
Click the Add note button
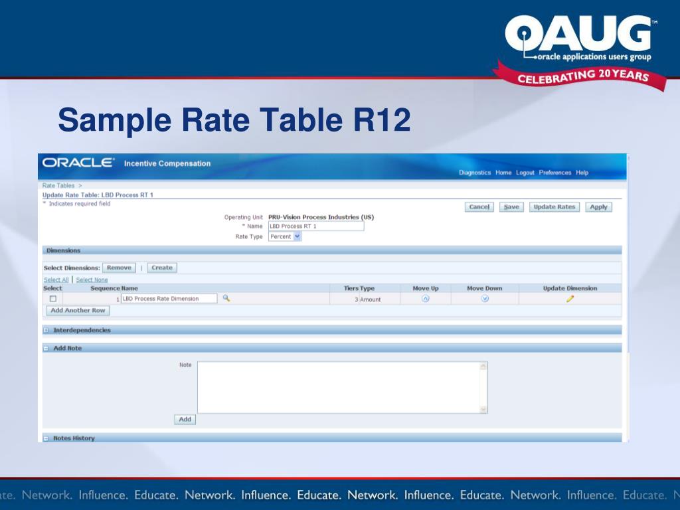click(x=185, y=420)
